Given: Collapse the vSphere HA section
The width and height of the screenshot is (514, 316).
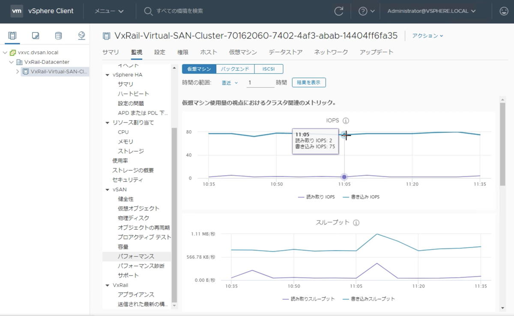Looking at the screenshot, I should (108, 75).
